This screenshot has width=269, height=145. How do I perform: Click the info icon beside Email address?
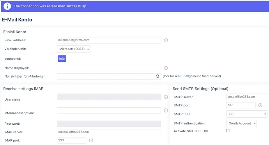pyautogui.click(x=166, y=40)
